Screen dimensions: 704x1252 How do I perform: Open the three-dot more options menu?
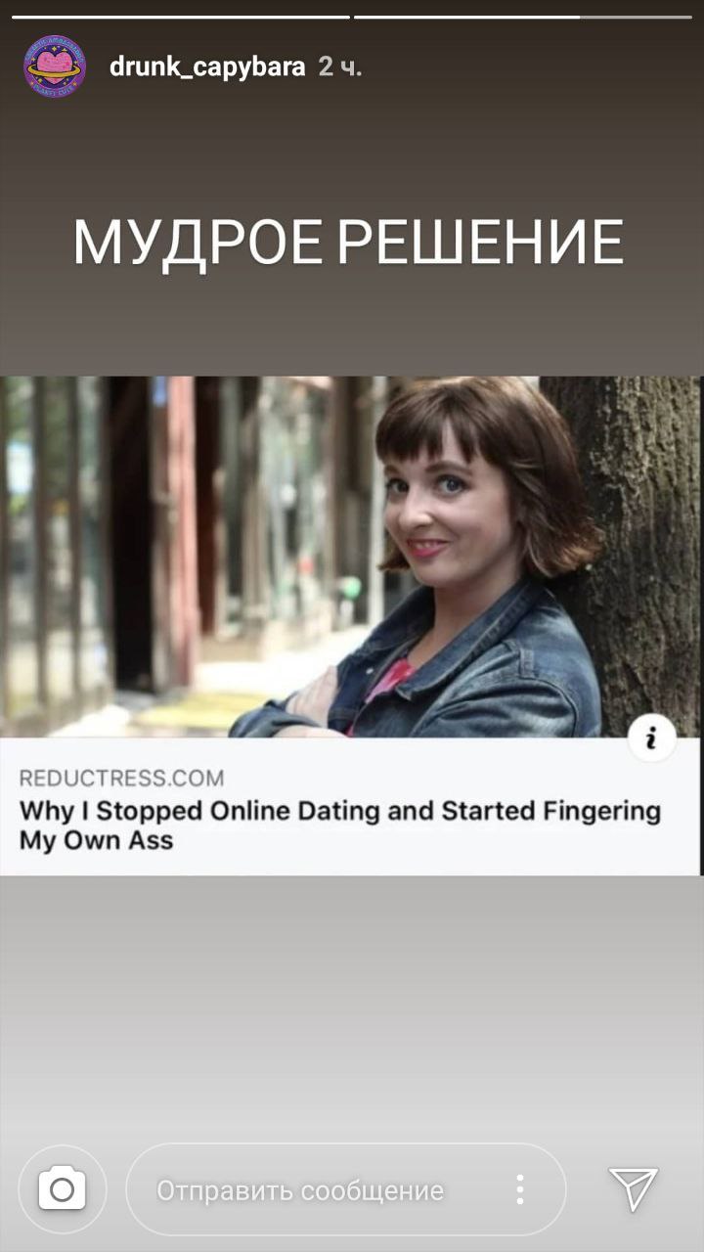point(520,1189)
